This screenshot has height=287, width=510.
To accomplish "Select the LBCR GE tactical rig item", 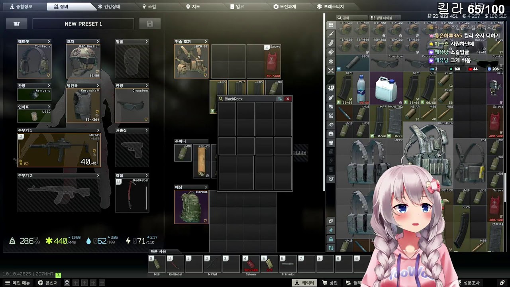I will 191,61.
